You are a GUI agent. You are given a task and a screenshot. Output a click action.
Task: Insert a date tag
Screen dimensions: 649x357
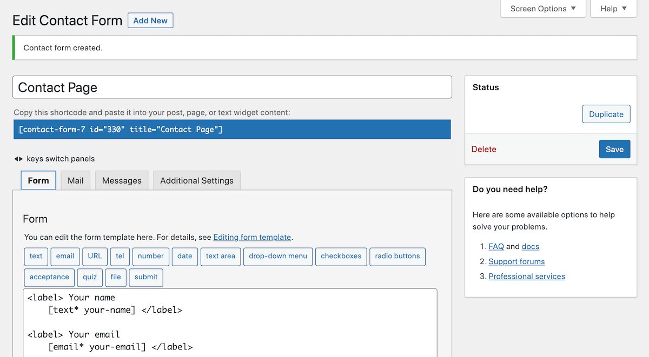click(185, 256)
